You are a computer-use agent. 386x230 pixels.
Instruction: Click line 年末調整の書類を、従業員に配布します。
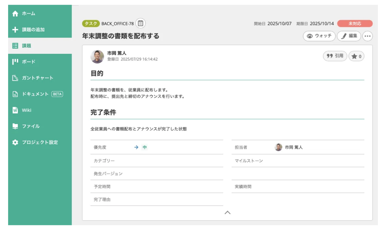point(129,90)
